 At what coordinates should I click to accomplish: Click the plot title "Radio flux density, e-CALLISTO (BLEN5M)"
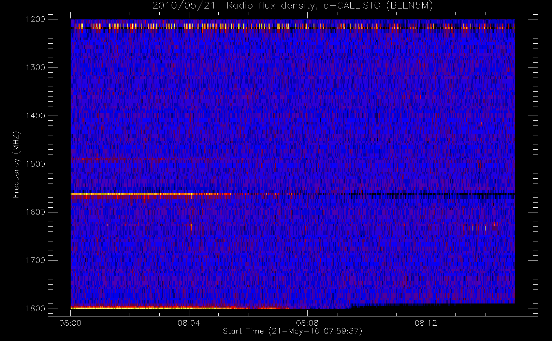pyautogui.click(x=330, y=6)
